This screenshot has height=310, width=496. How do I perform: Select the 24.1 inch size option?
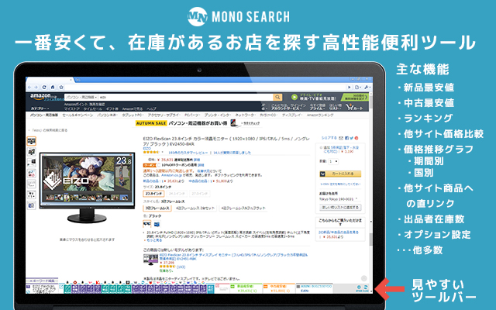[177, 193]
